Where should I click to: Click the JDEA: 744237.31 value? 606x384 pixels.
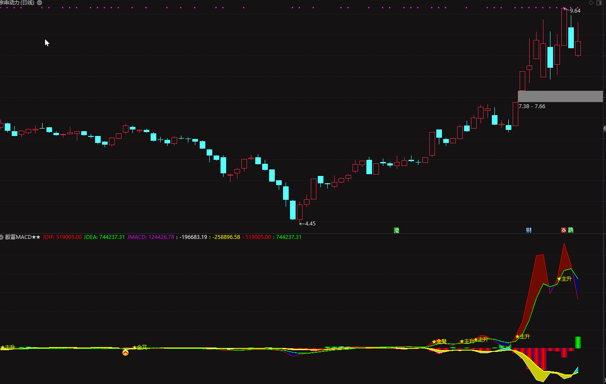coord(104,237)
